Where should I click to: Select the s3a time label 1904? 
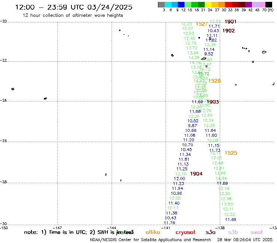tap(196, 174)
